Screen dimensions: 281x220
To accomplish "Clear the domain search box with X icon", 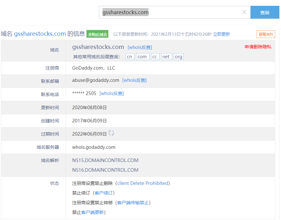I will pyautogui.click(x=244, y=12).
